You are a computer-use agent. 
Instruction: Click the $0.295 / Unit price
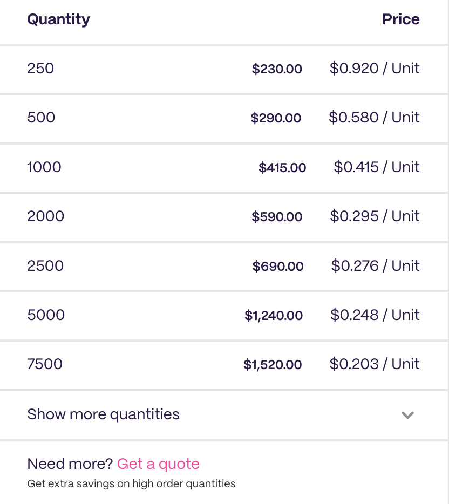(375, 216)
